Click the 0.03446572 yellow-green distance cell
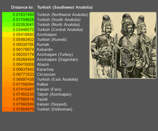Viewport: 158px width, 131px height. (x=18, y=30)
